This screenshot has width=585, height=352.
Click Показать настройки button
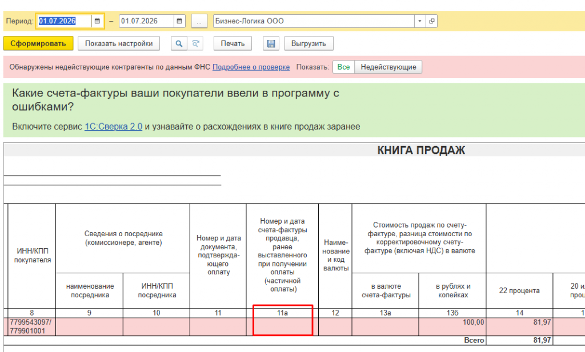point(119,43)
